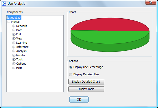This screenshot has height=108, width=158.
Task: Select the BayesiaLab root item
Action: (x=14, y=18)
